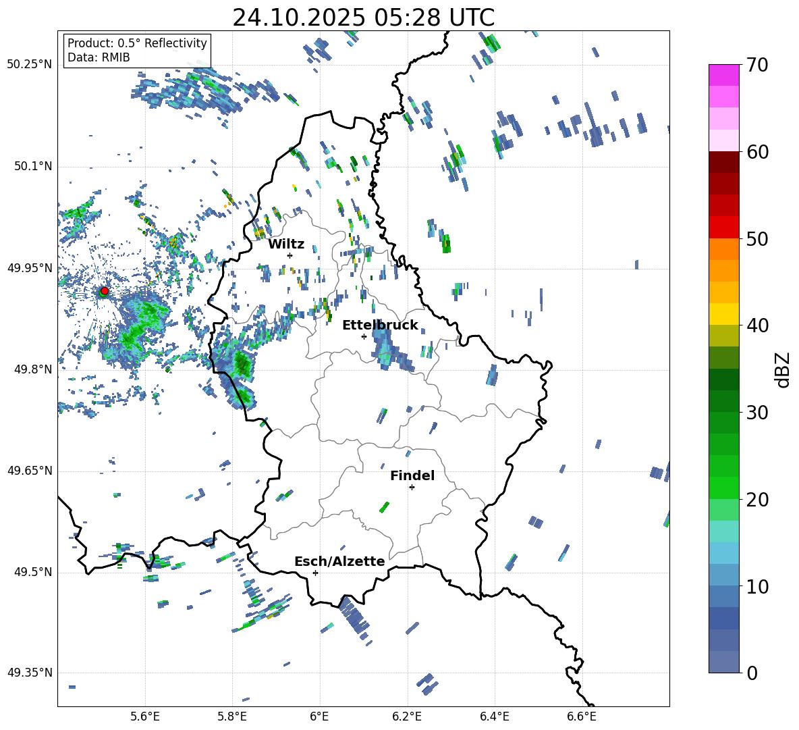
Task: Click the Product 0.5° Reflectivity info box
Action: coord(137,51)
